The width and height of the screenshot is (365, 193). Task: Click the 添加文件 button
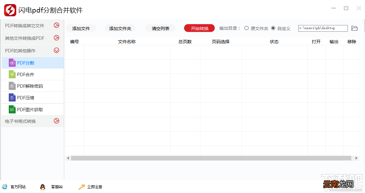click(81, 29)
